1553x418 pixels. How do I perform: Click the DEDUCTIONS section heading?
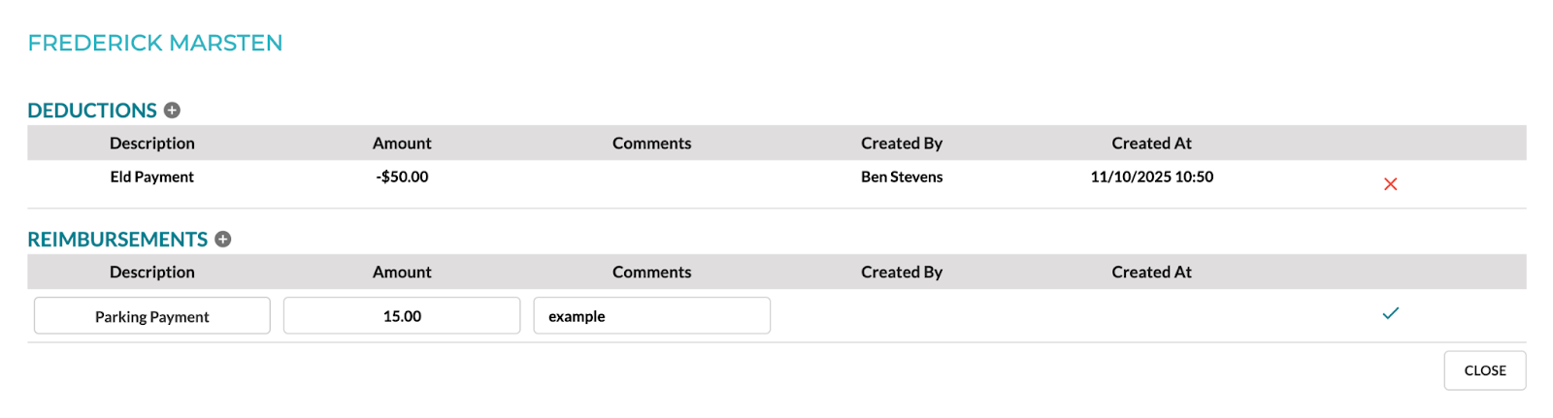[x=92, y=111]
